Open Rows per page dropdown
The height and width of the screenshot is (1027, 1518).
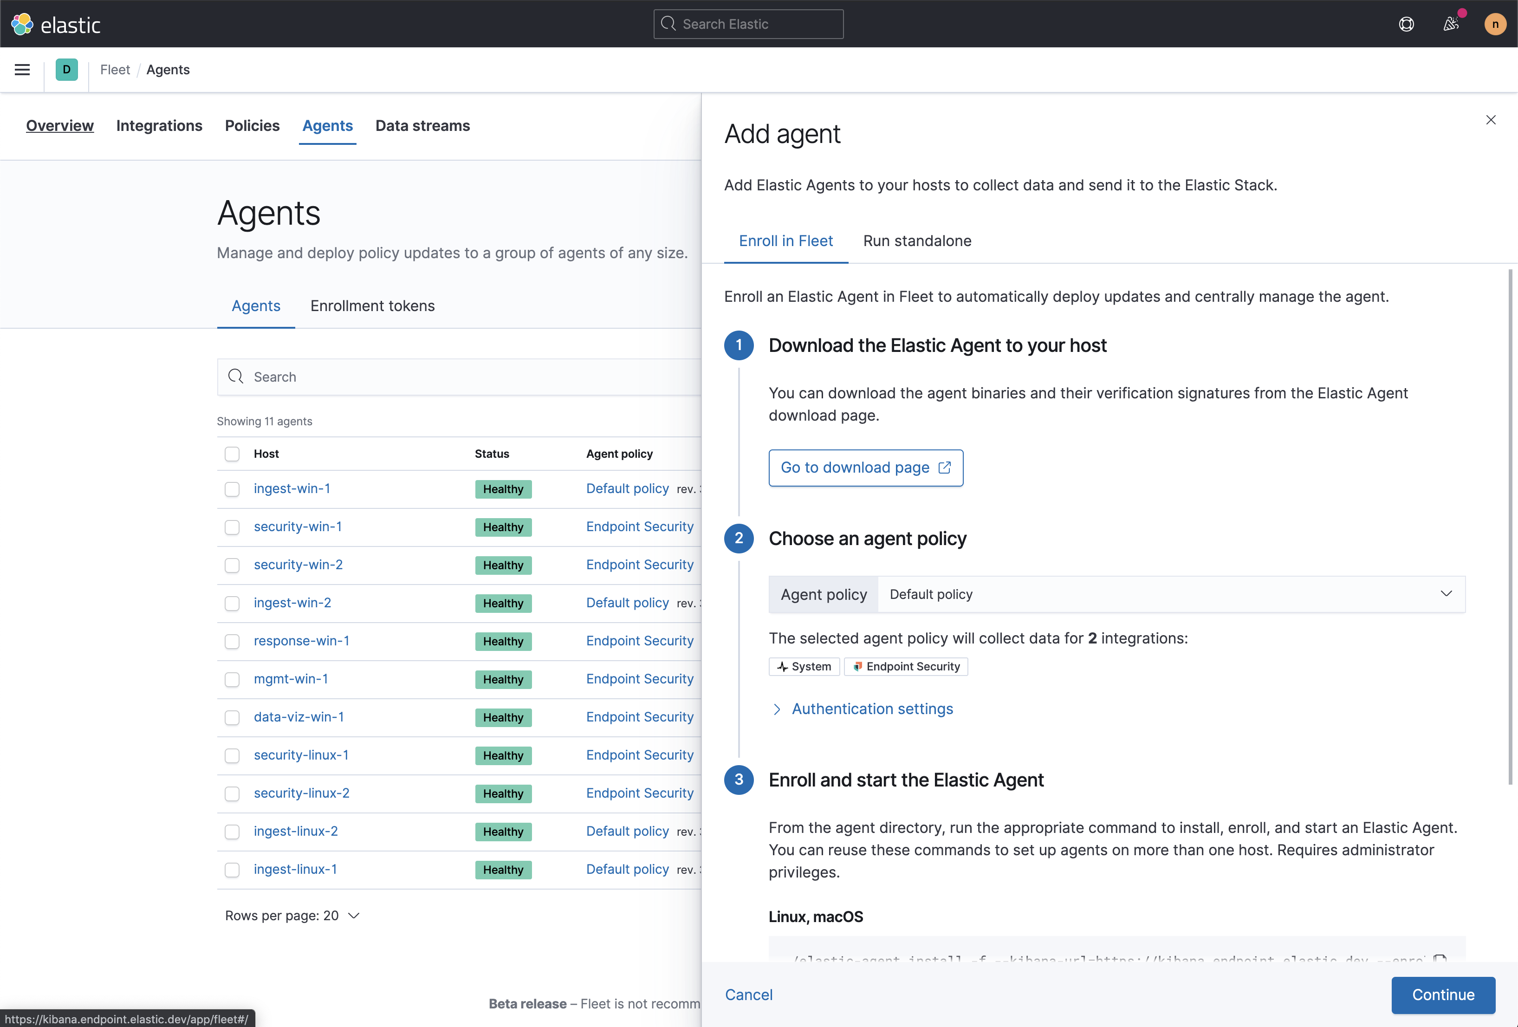coord(292,916)
